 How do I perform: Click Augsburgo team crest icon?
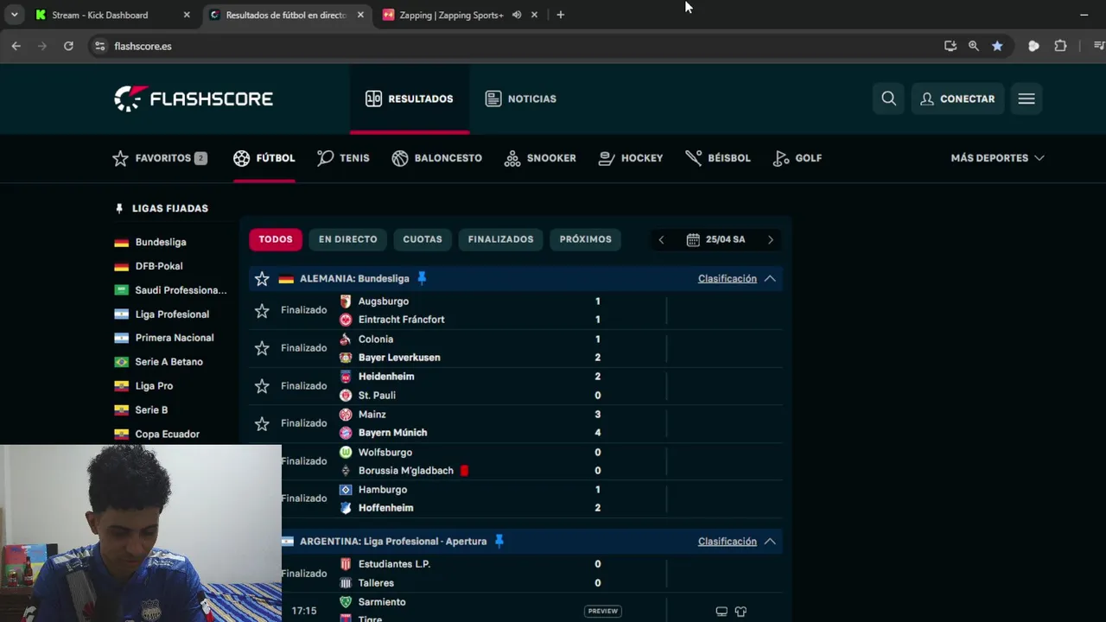[346, 301]
